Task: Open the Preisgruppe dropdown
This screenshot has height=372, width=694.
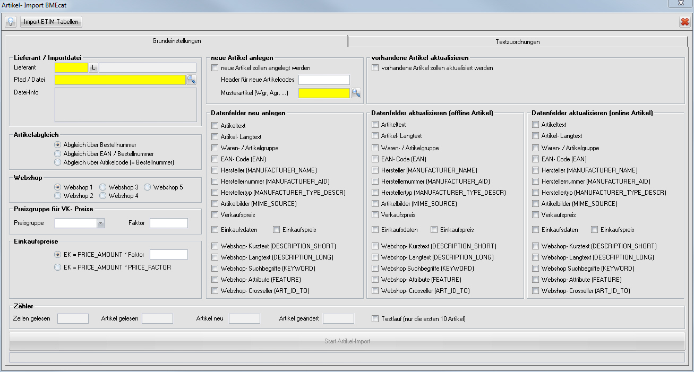Action: (100, 223)
